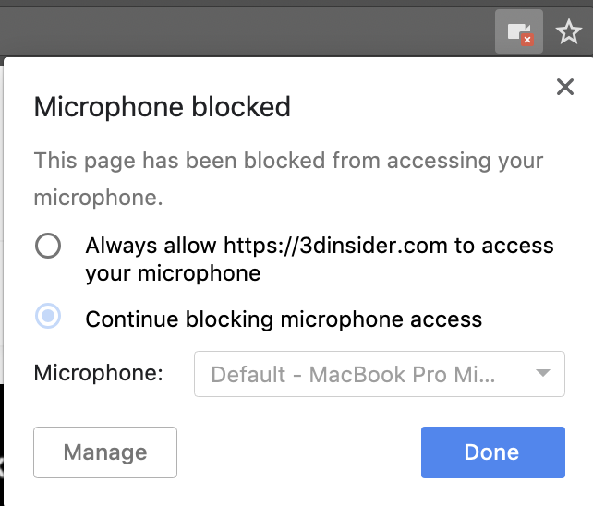Viewport: 593px width, 506px height.
Task: Click the blocked microphone indicator icon
Action: (x=518, y=32)
